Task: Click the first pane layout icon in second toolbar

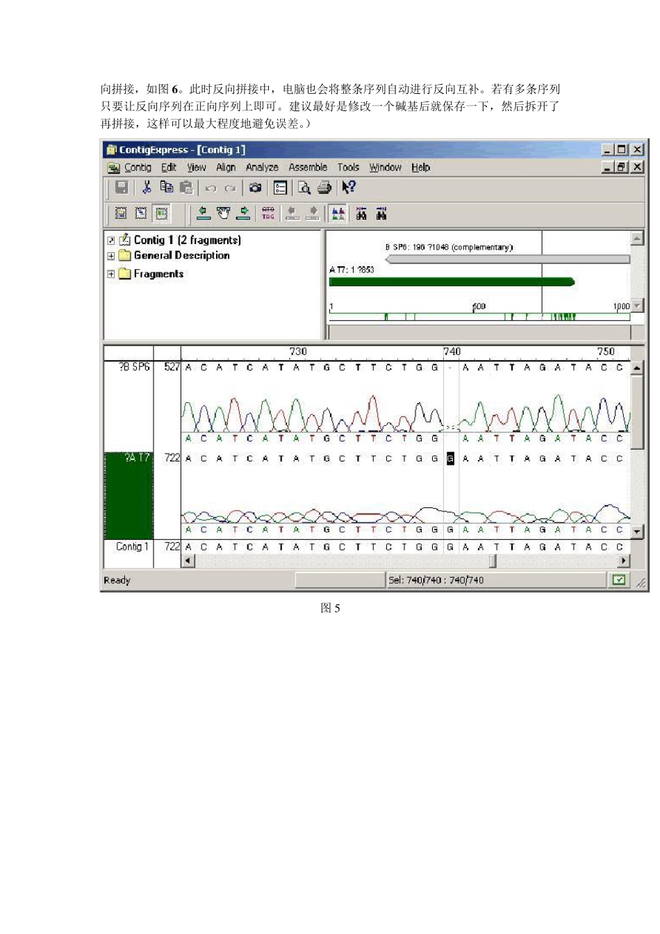Action: coord(121,213)
